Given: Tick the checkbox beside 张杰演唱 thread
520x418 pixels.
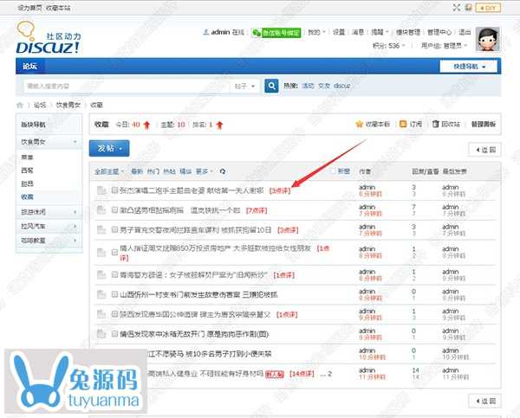Looking at the screenshot, I should 114,190.
